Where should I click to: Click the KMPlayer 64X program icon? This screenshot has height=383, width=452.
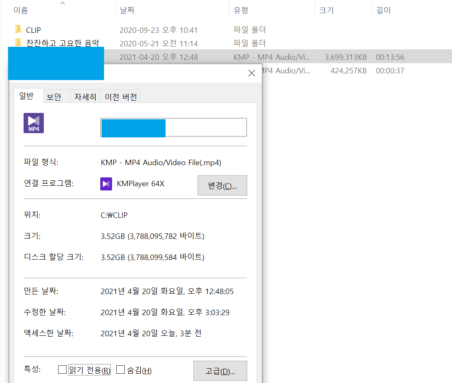click(106, 184)
